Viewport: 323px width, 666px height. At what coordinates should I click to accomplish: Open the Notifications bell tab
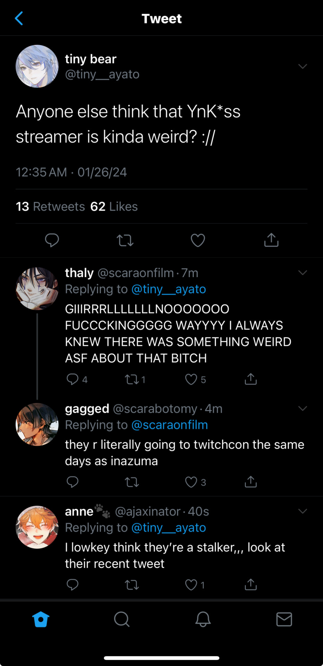203,619
